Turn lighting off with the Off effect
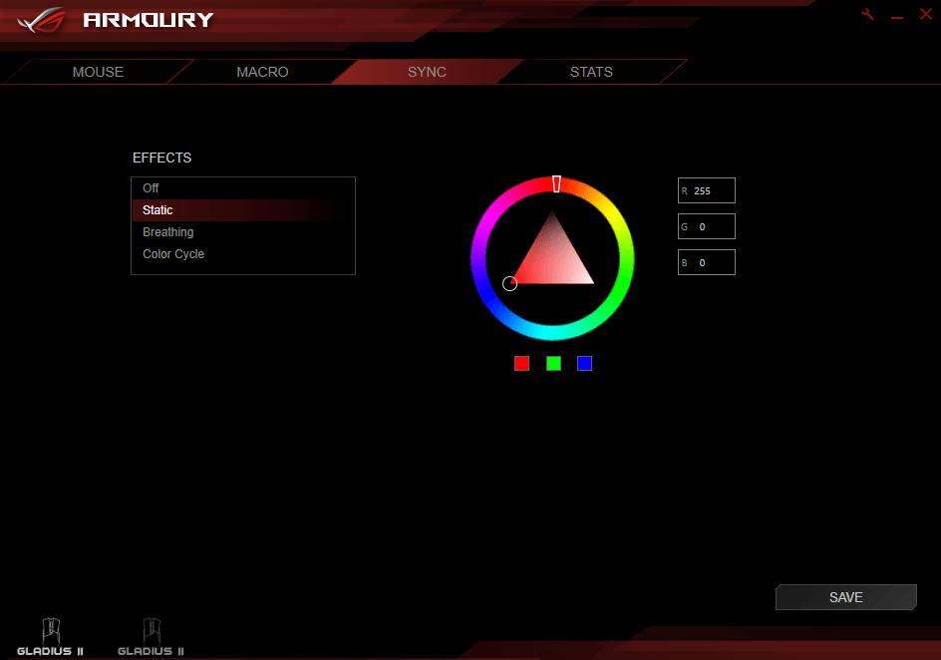The height and width of the screenshot is (660, 941). [151, 188]
